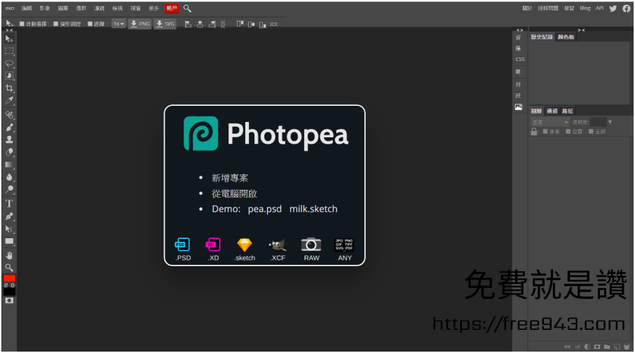This screenshot has width=635, height=353.
Task: Click new folder icon in layers panel
Action: click(607, 347)
